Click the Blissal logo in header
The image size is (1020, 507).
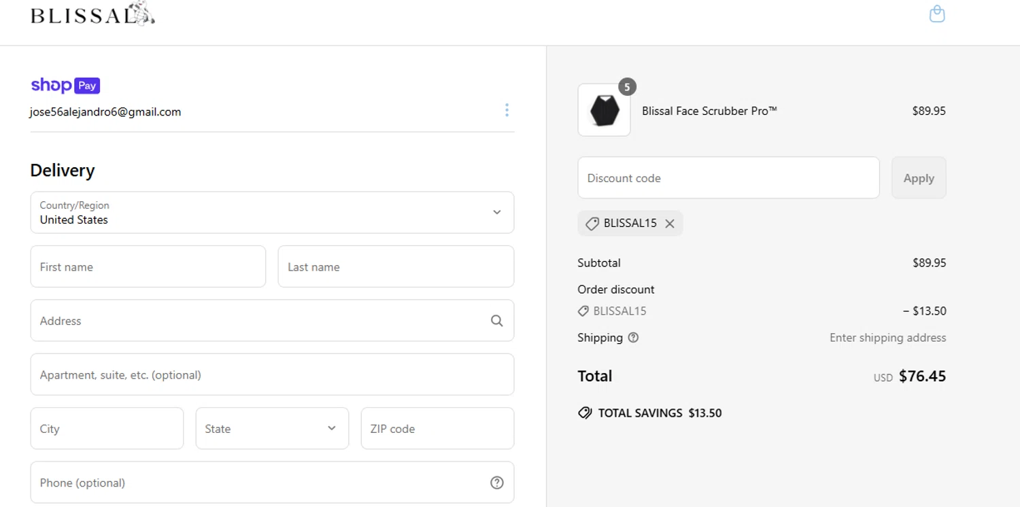pyautogui.click(x=93, y=14)
